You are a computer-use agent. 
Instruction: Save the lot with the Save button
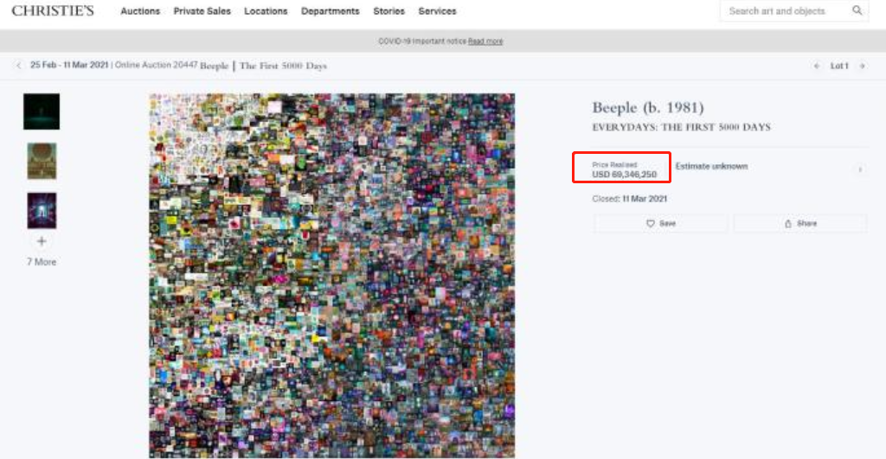click(x=660, y=224)
